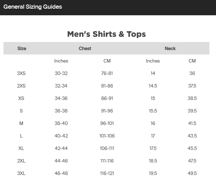Image resolution: width=216 pixels, height=184 pixels.
Task: Select the Size column header
Action: [22, 49]
